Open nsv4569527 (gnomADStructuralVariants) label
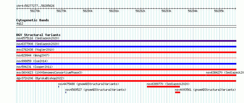Image resolution: width=244 pixels, height=103 pixels. click(96, 90)
